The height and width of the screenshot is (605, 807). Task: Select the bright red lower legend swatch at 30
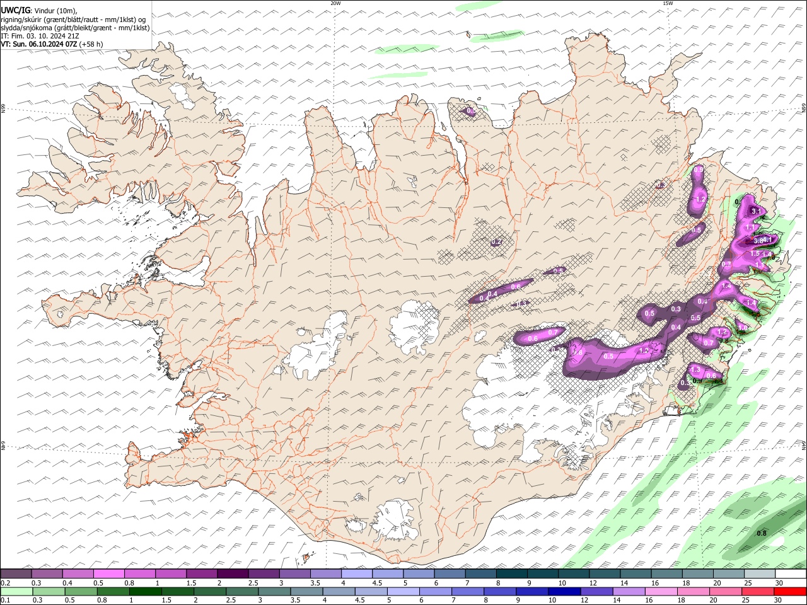coord(791,591)
